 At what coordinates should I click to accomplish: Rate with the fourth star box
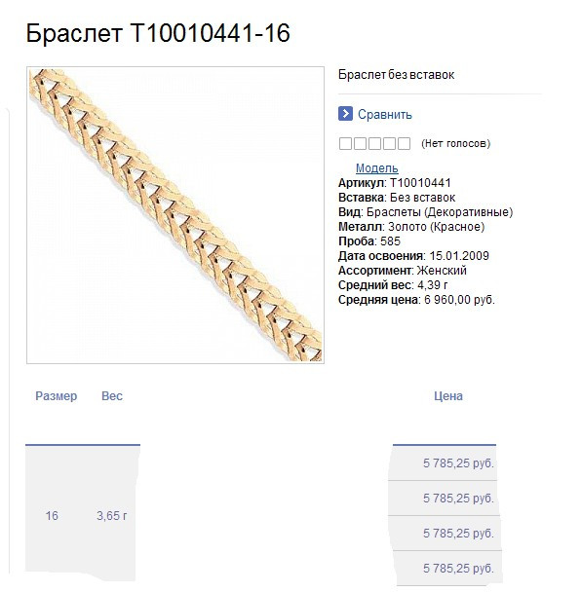[x=389, y=143]
